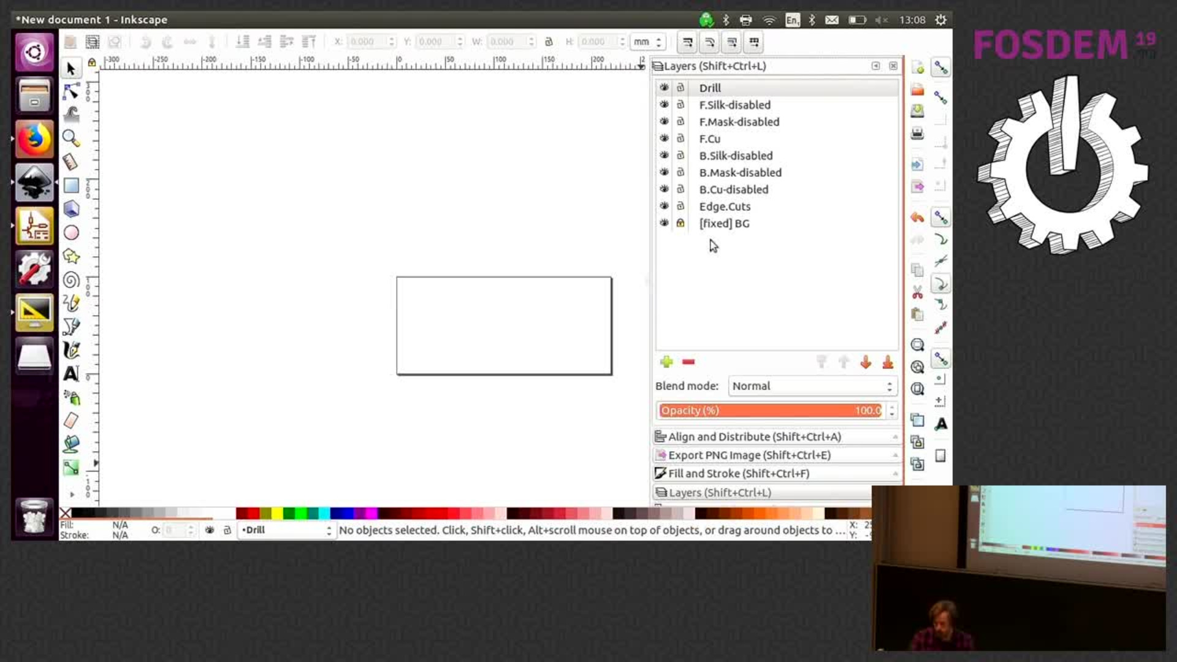Unlock the [fixed] BG layer
Screen dimensions: 1177x662
point(680,223)
